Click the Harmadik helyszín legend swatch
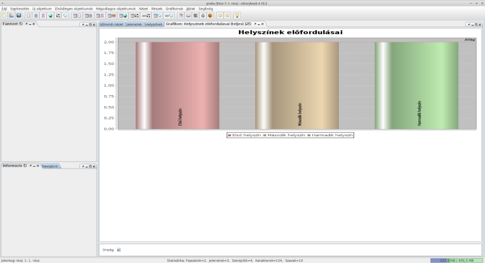The height and width of the screenshot is (263, 485). click(x=309, y=135)
